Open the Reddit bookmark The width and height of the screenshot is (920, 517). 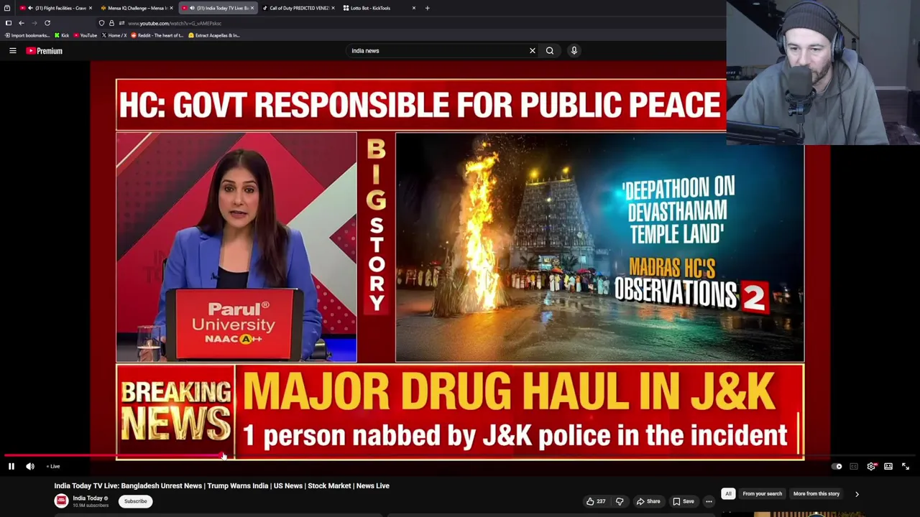pos(157,35)
